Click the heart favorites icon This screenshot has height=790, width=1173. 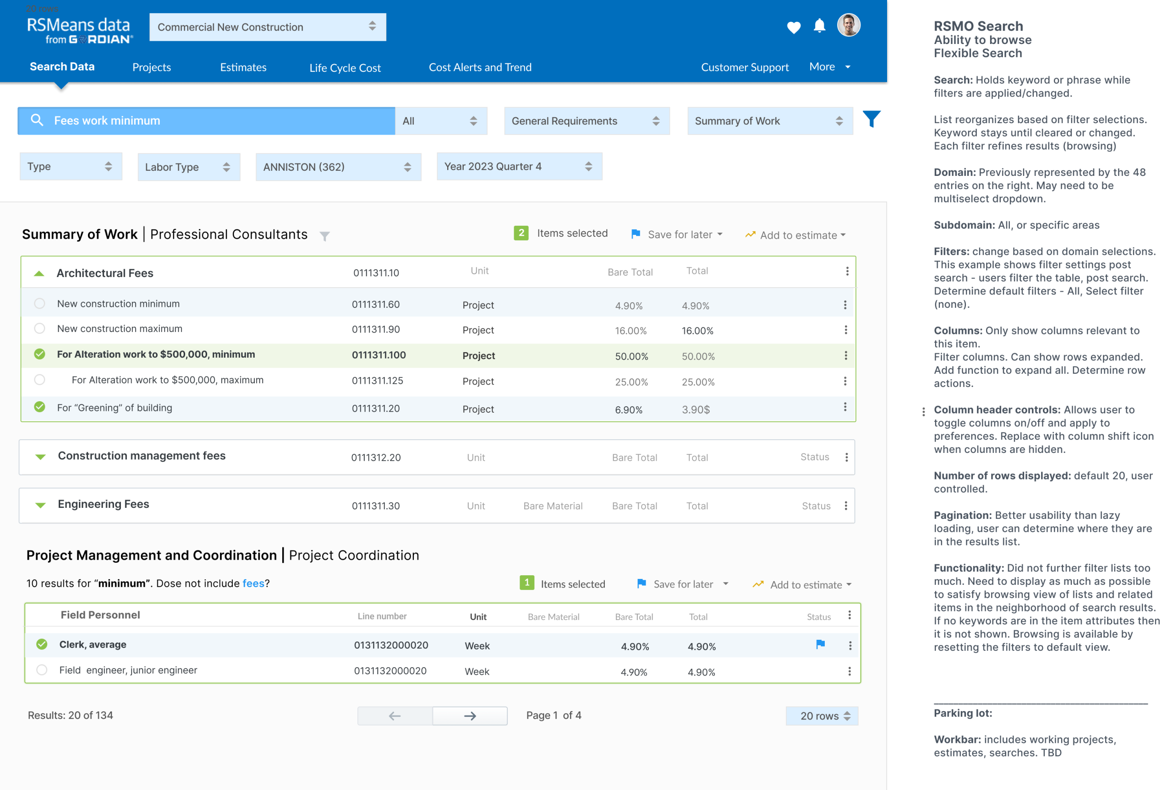[x=794, y=27]
